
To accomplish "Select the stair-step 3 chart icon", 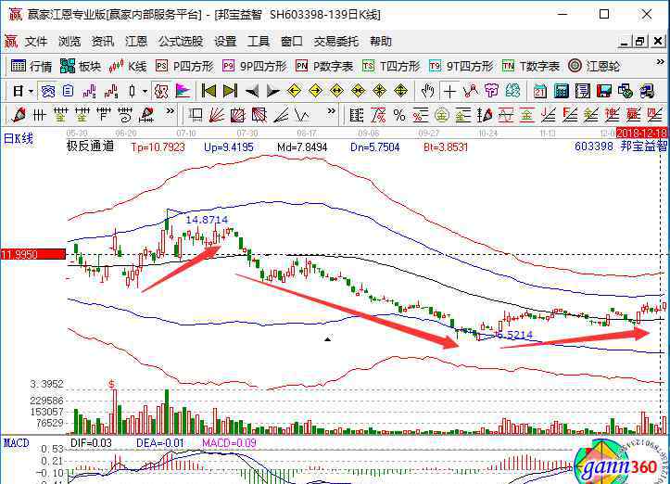I will point(89,91).
